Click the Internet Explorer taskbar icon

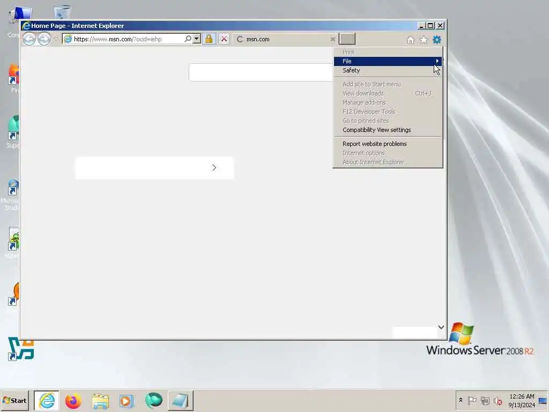pos(47,401)
